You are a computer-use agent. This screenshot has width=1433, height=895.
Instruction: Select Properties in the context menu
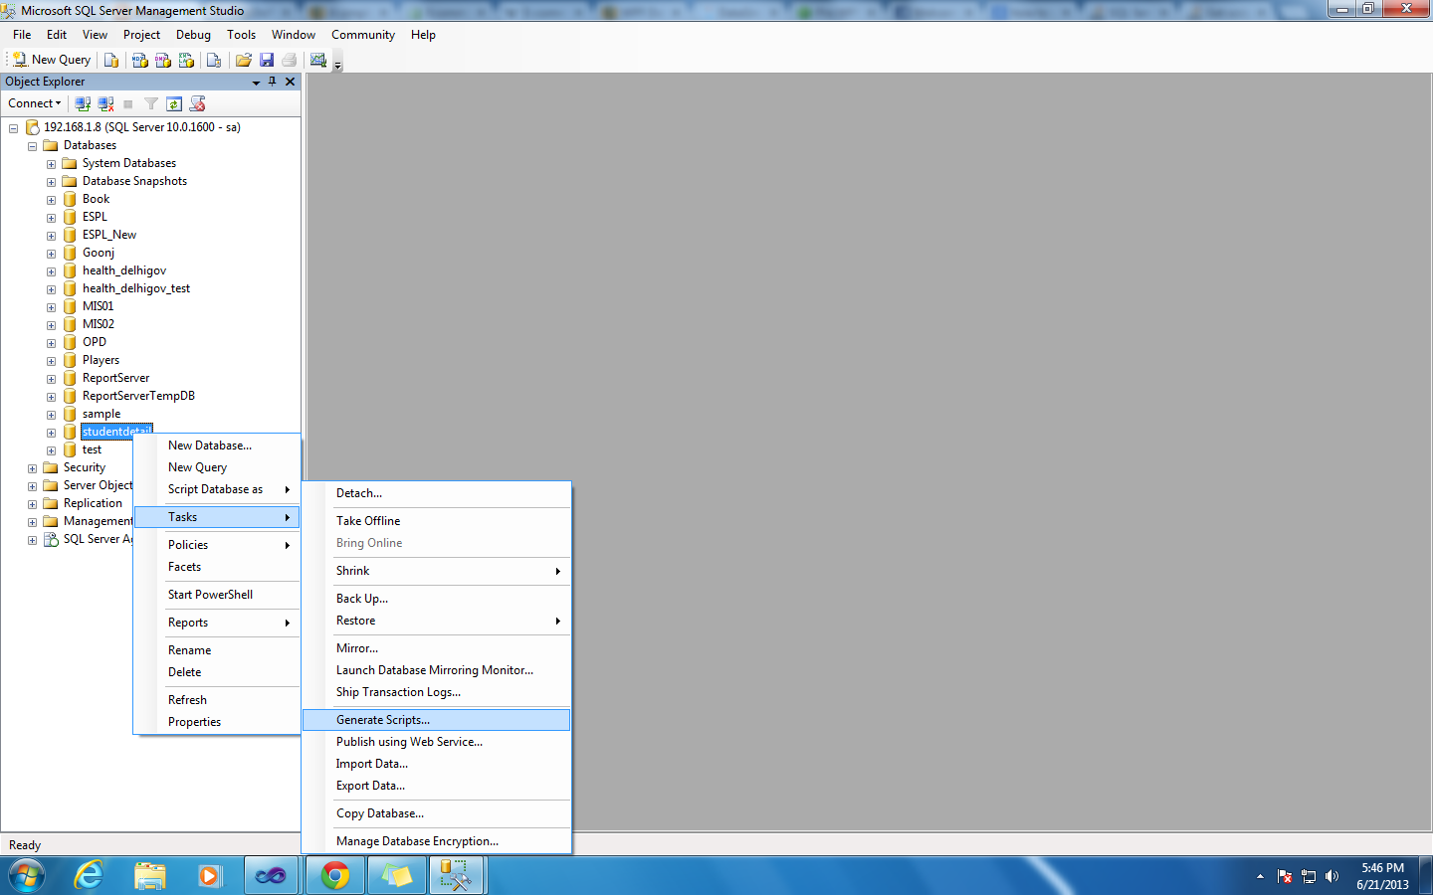pyautogui.click(x=217, y=722)
